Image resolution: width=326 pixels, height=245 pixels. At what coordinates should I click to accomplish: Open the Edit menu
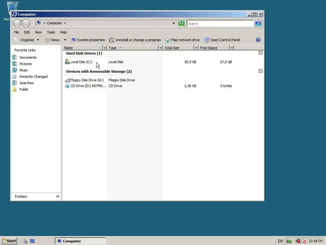coord(27,32)
